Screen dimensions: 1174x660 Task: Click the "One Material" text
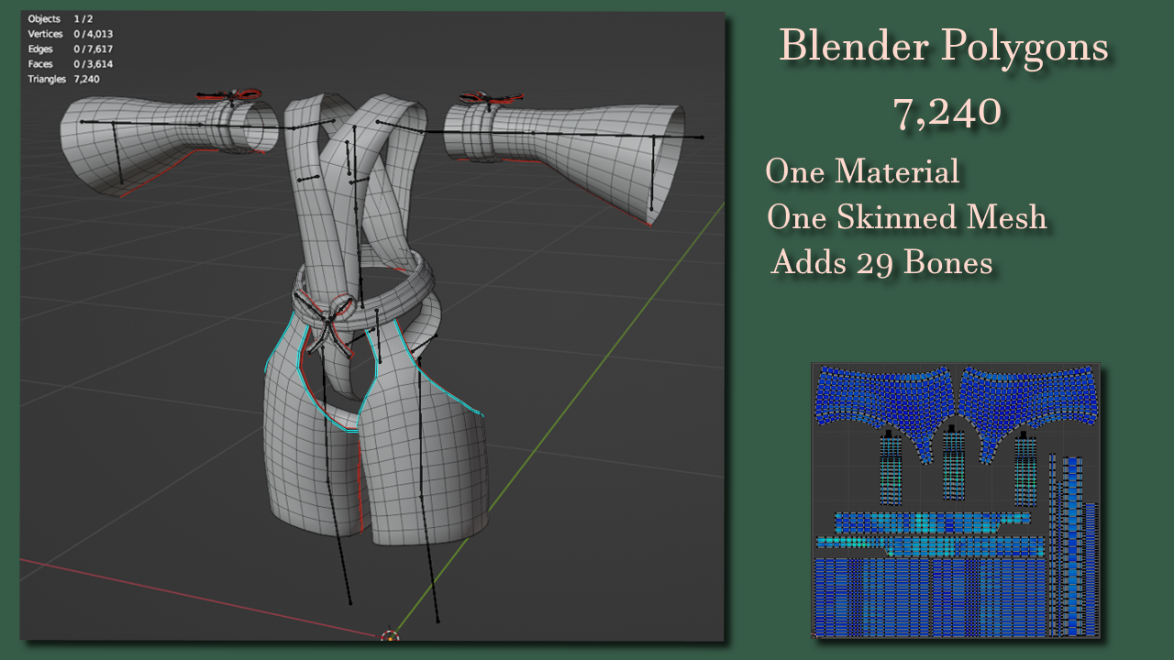tap(862, 171)
